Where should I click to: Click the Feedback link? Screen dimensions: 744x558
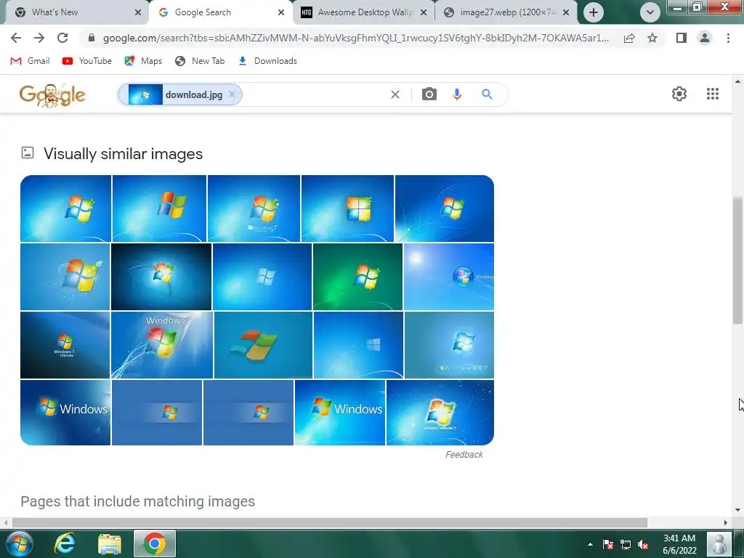coord(464,455)
